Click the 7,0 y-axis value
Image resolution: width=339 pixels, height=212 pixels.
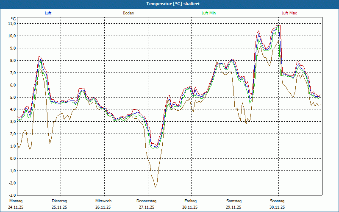tap(13, 73)
